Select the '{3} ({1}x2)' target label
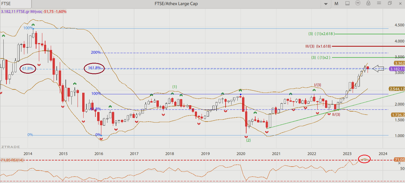 [321, 57]
